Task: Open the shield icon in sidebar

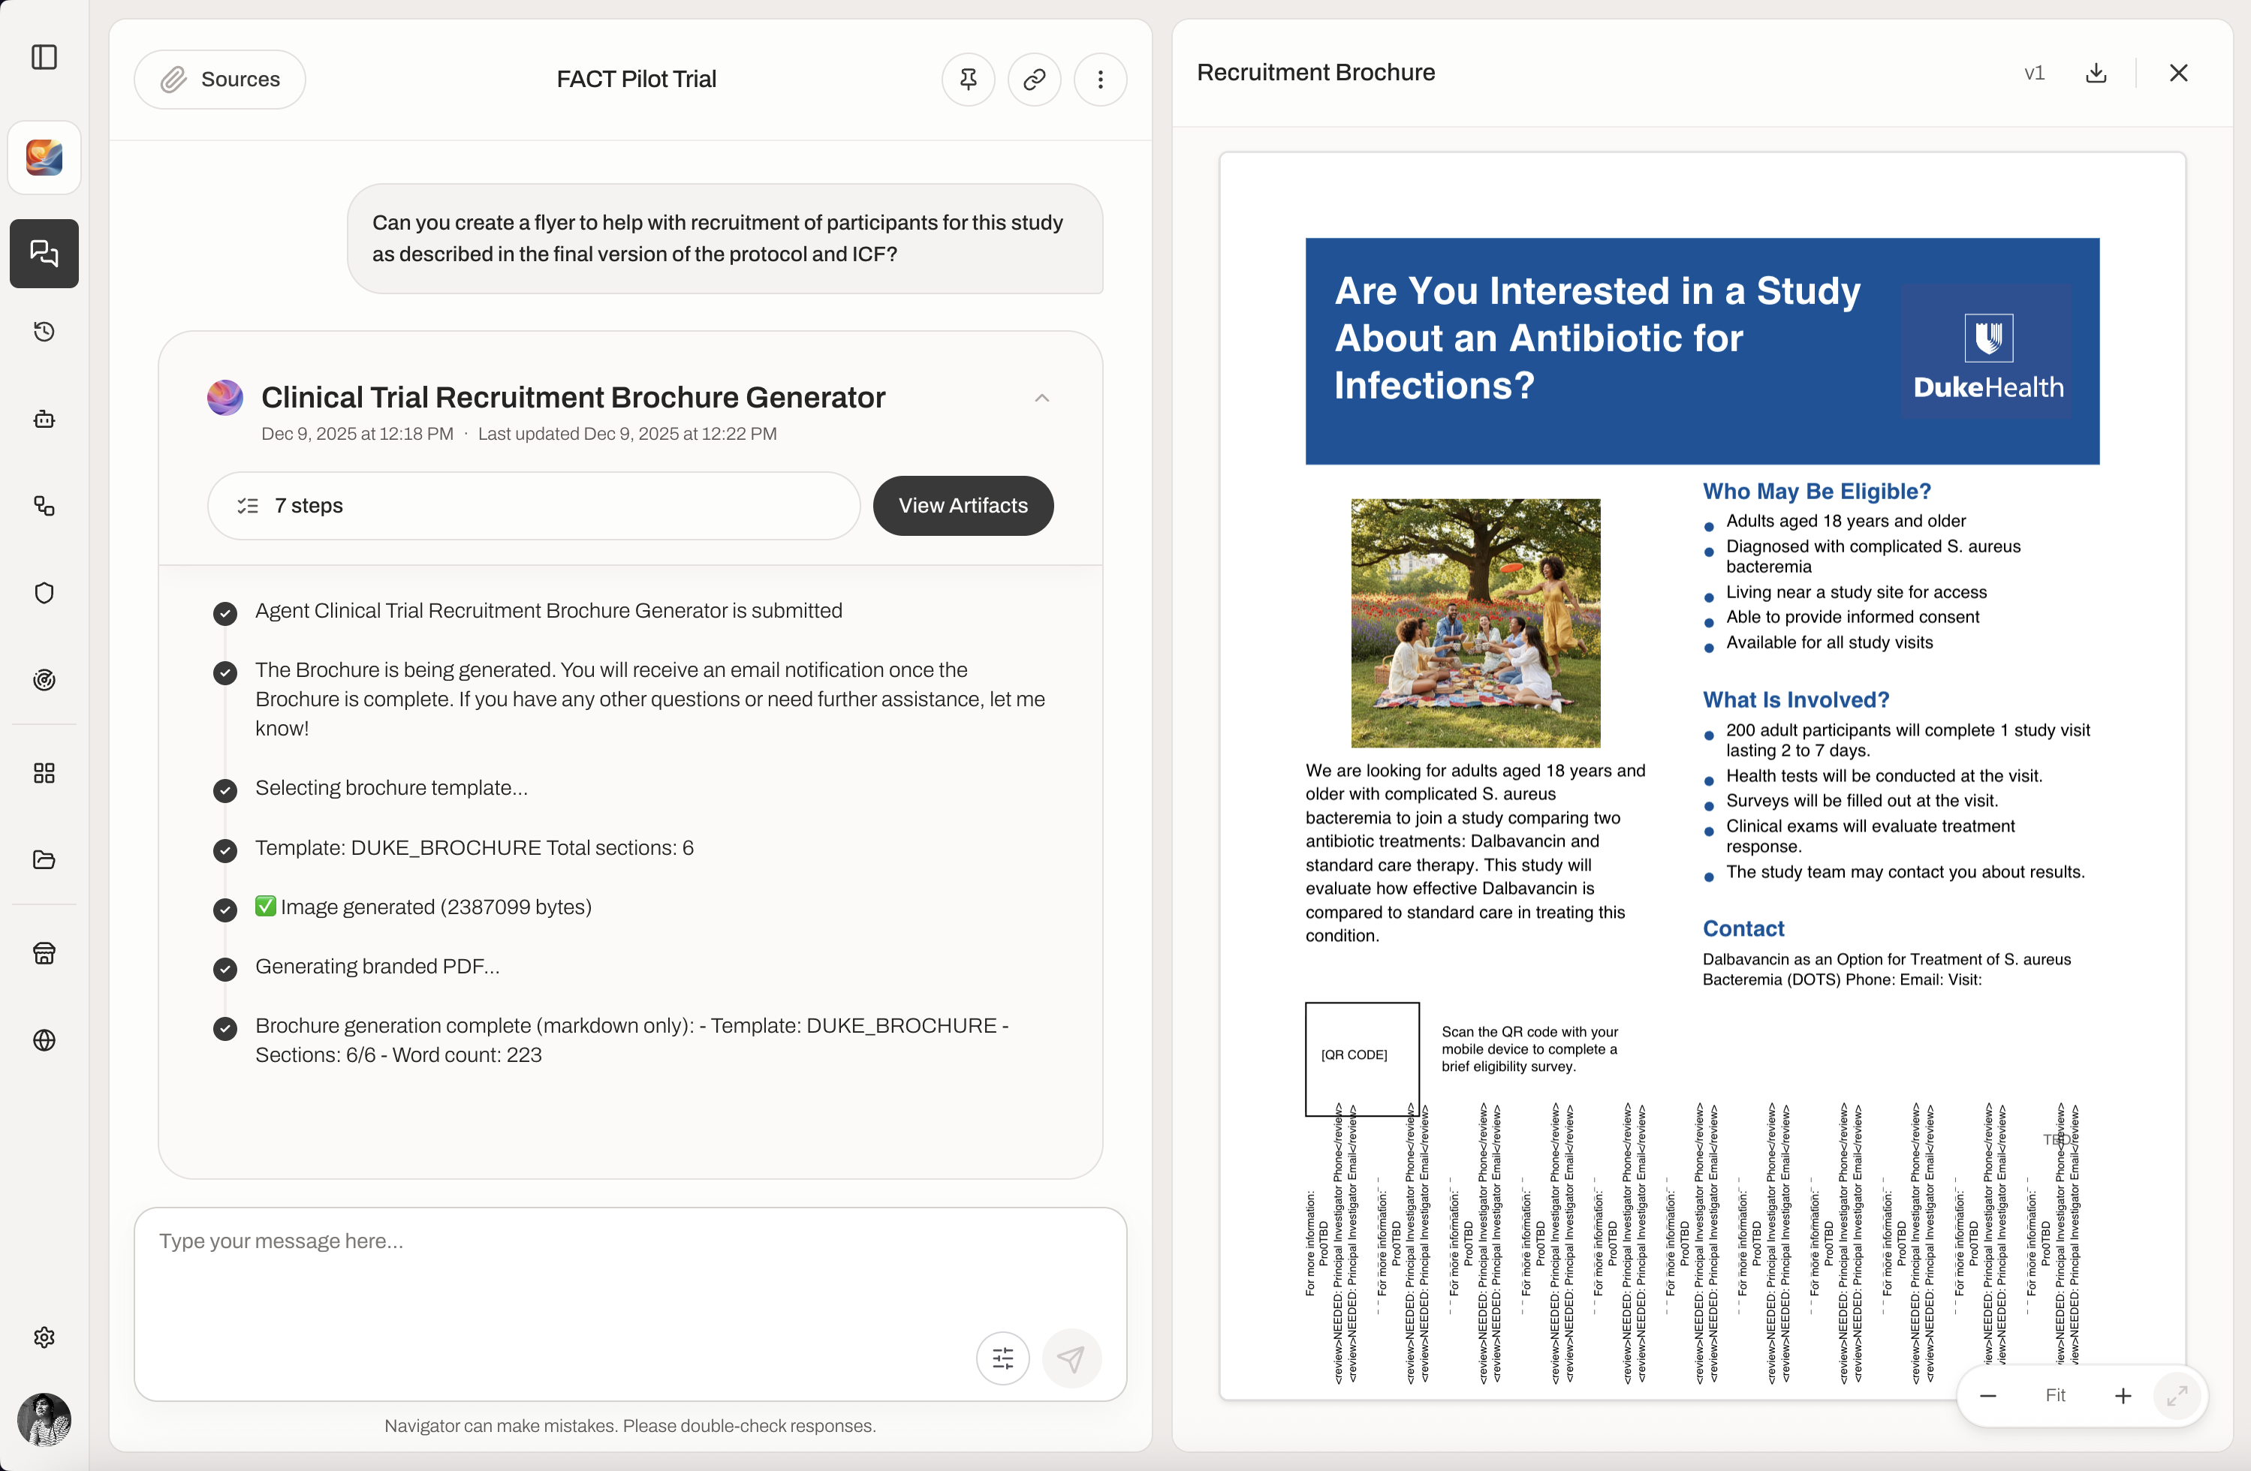Action: 44,593
